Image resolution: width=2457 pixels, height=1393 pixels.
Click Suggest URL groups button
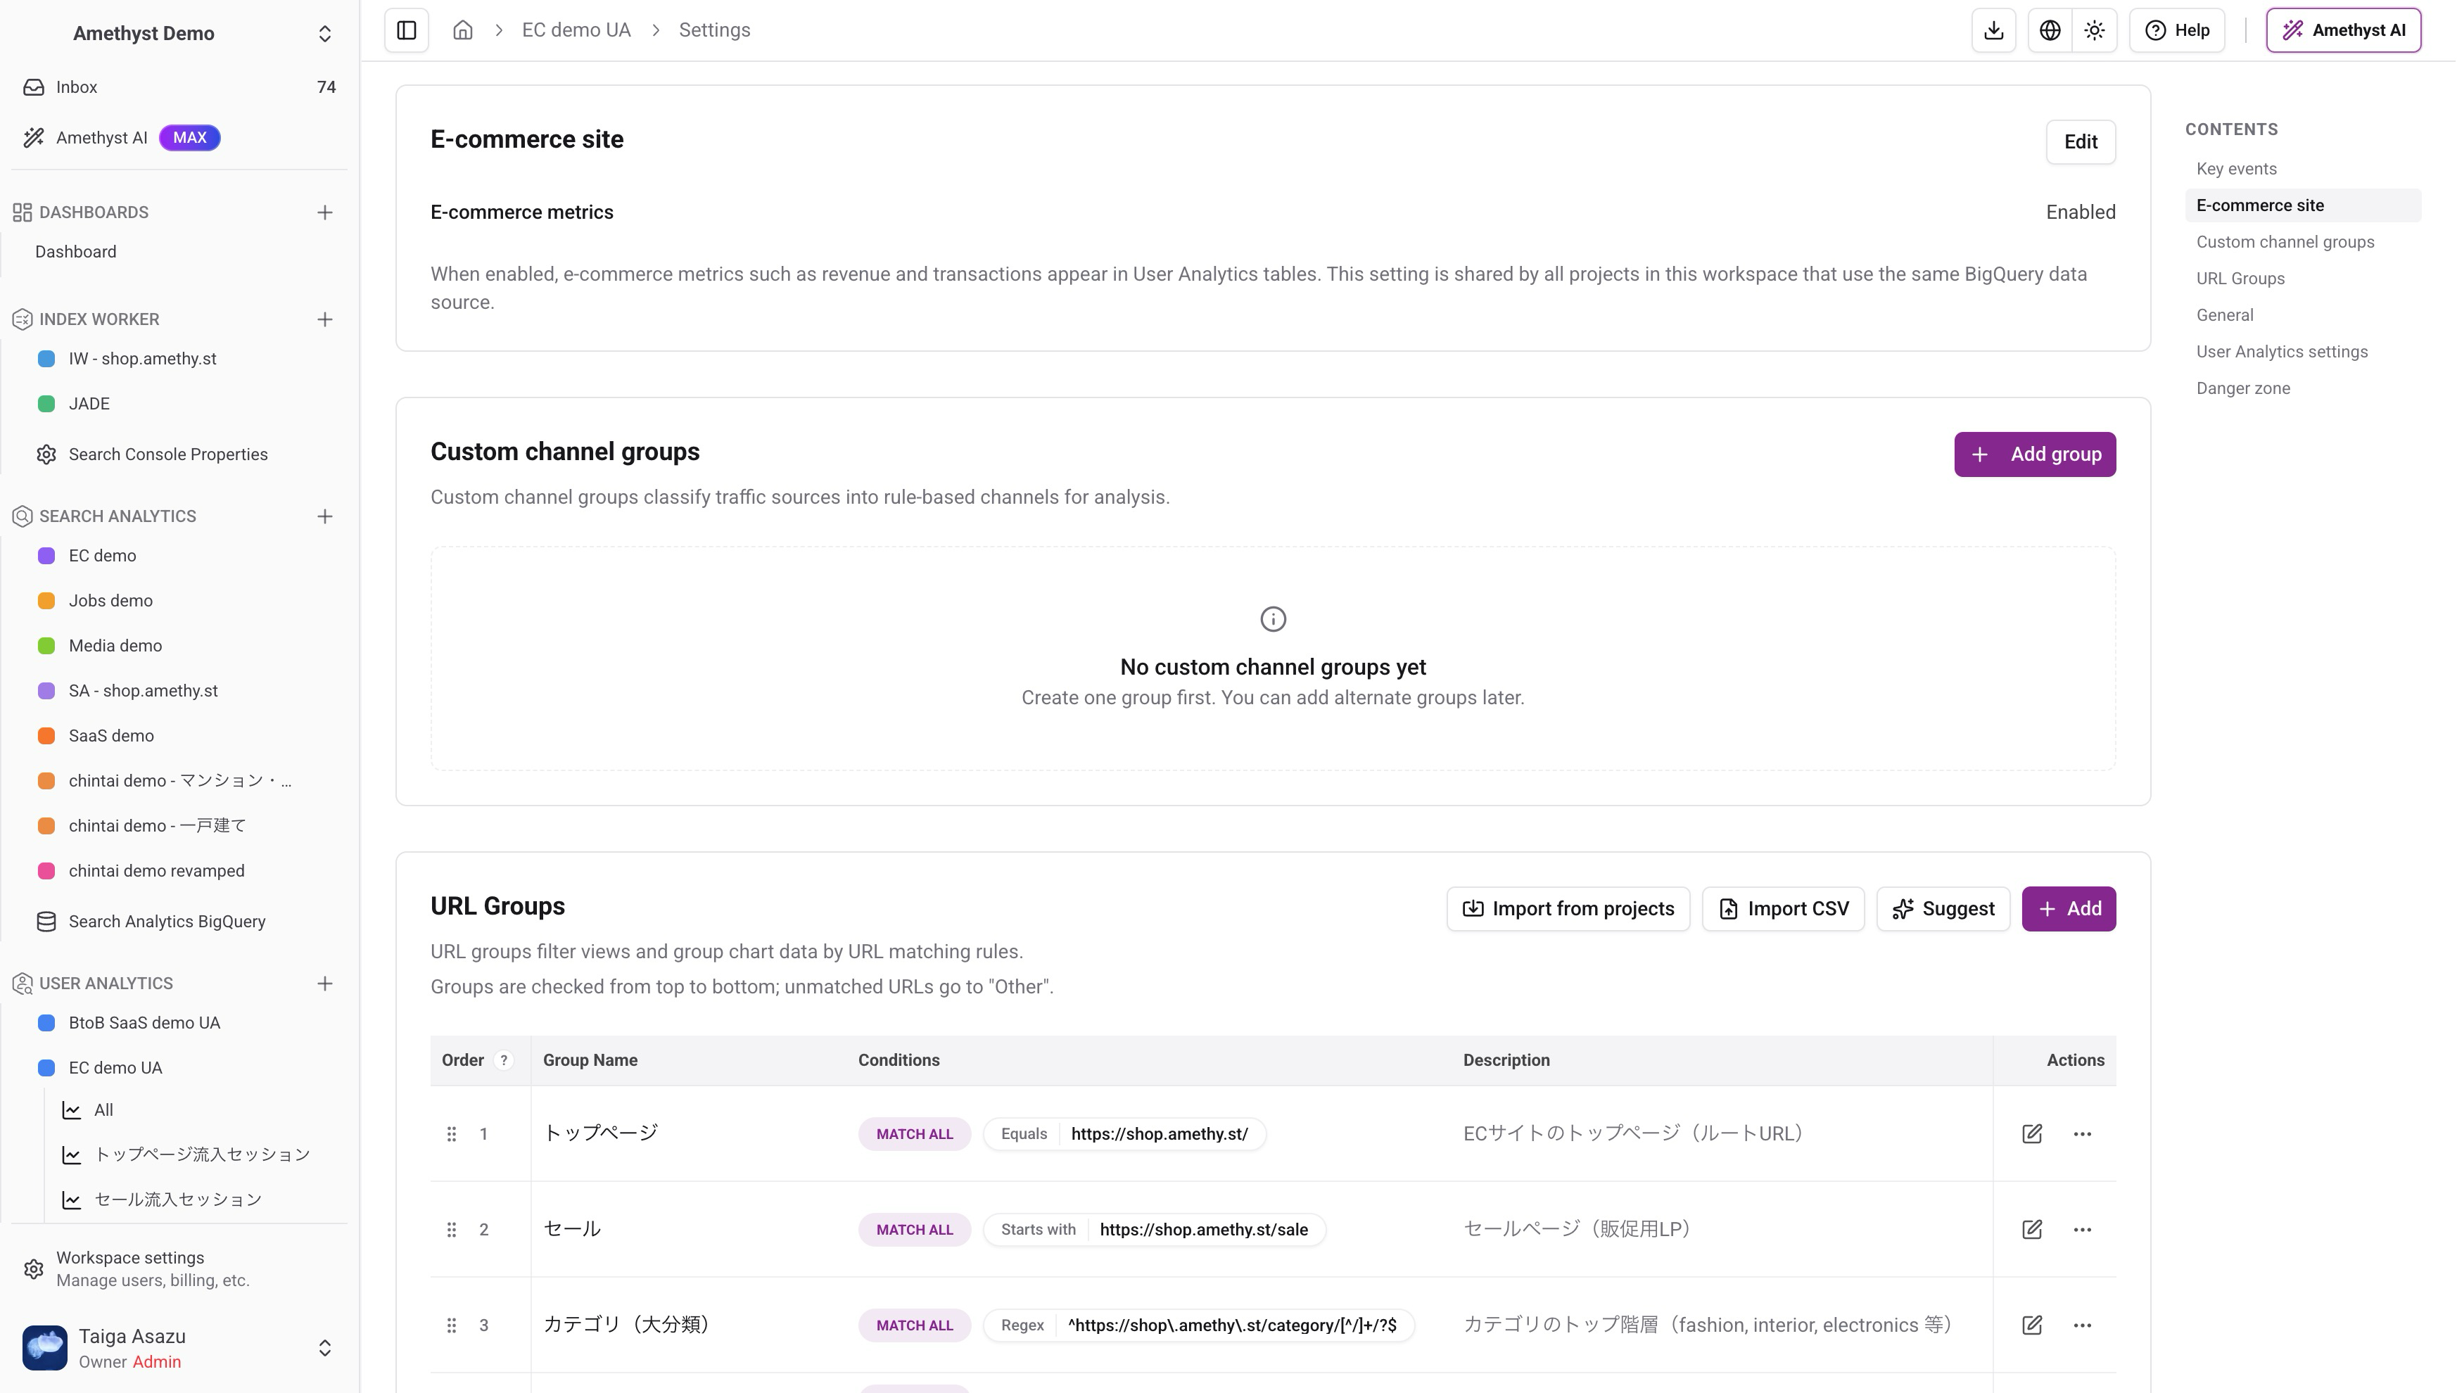1942,909
